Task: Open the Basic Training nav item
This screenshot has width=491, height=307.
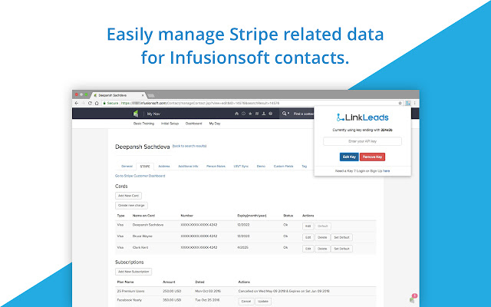Action: coord(143,124)
